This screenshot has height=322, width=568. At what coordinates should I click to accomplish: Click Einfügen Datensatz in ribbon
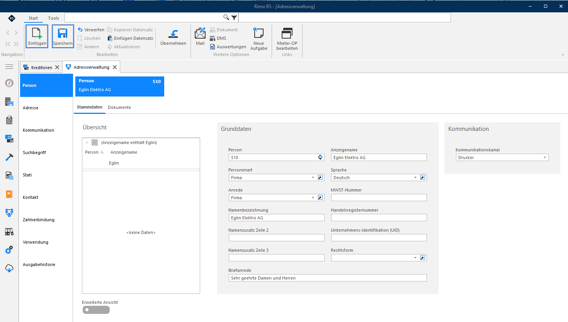tap(130, 38)
